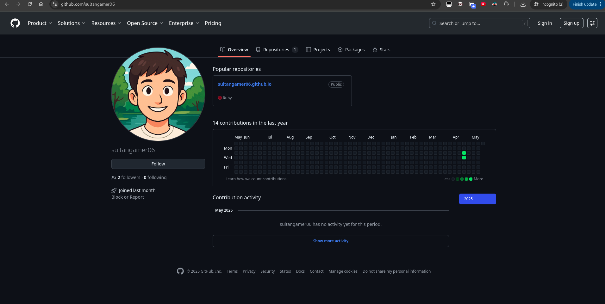Reload the page

[x=30, y=4]
